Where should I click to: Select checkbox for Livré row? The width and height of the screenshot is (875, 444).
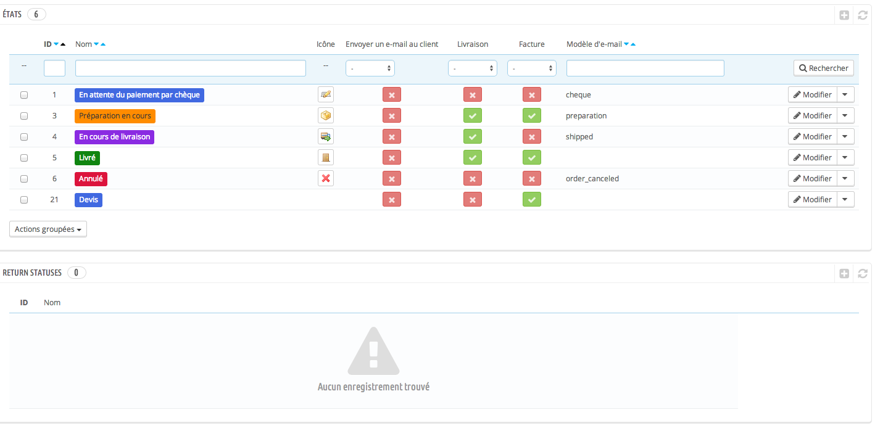24,158
